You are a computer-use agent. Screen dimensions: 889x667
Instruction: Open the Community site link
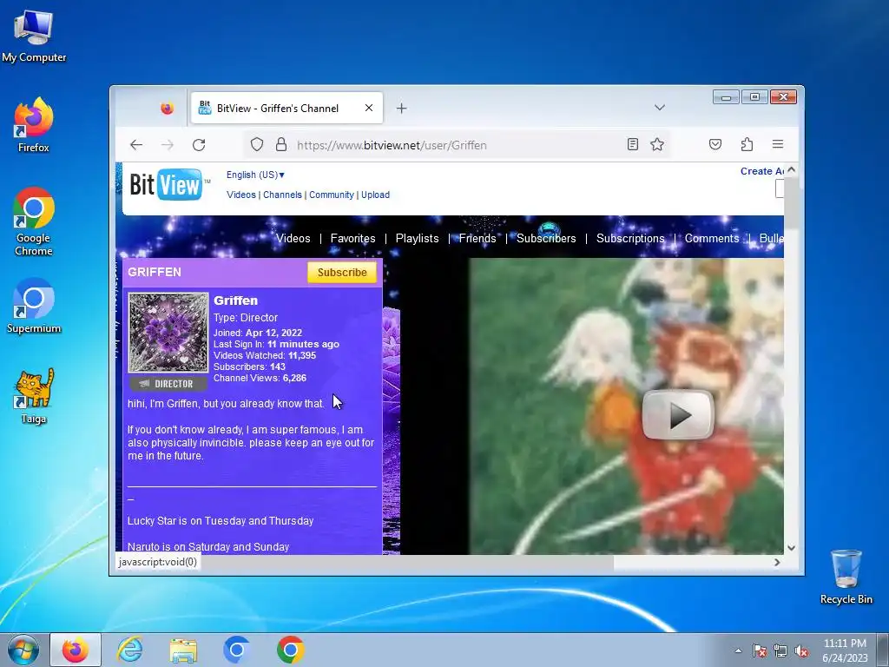[x=332, y=195]
